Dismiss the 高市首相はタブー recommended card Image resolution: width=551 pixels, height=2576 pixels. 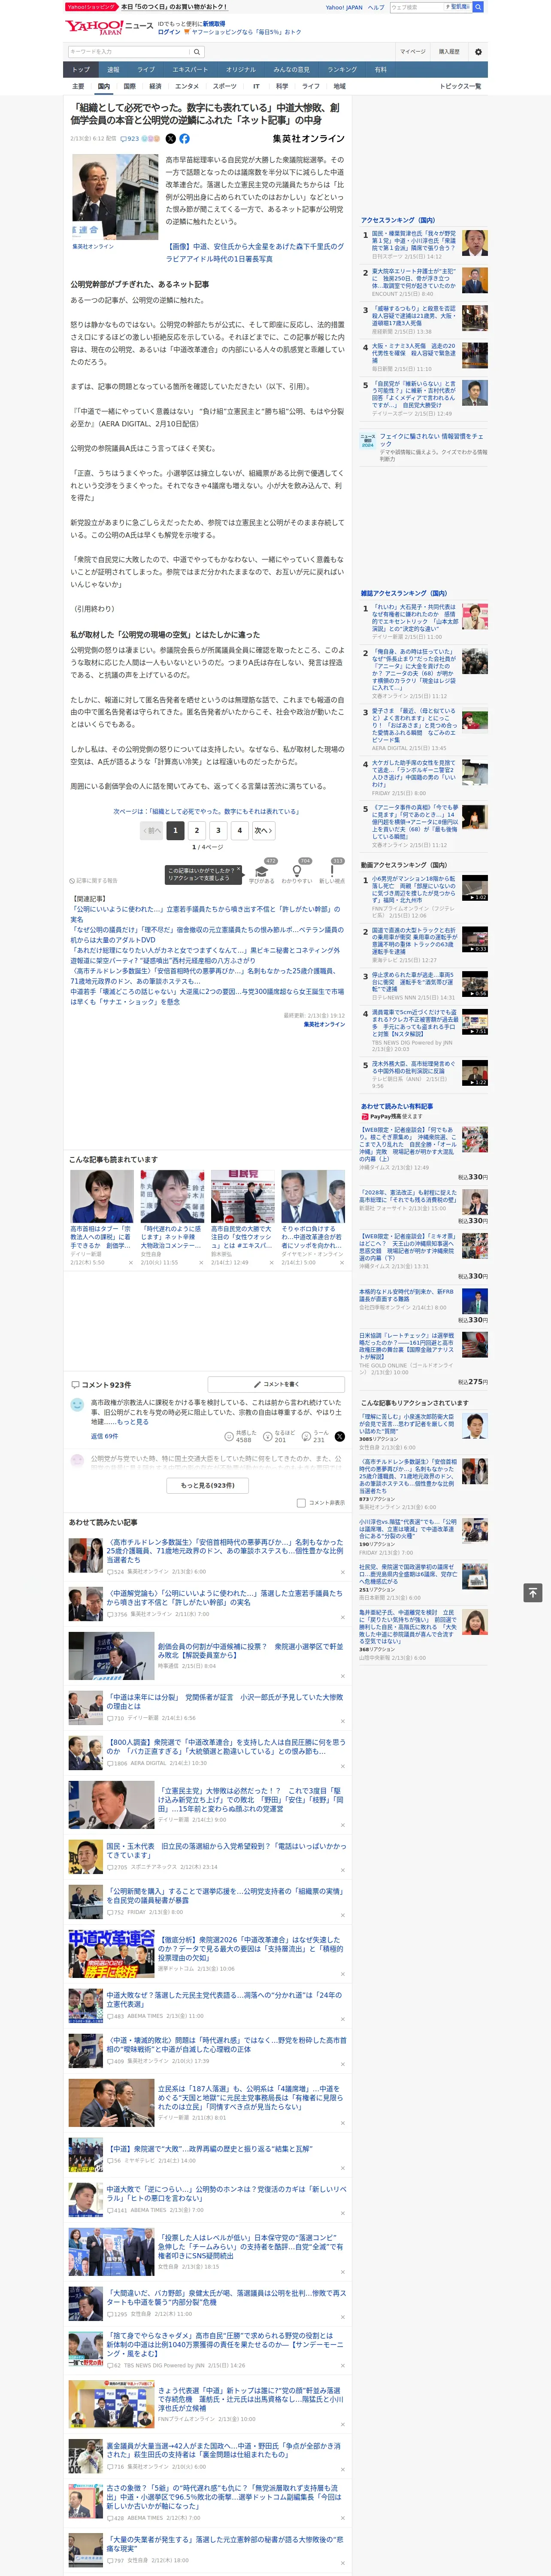130,1263
